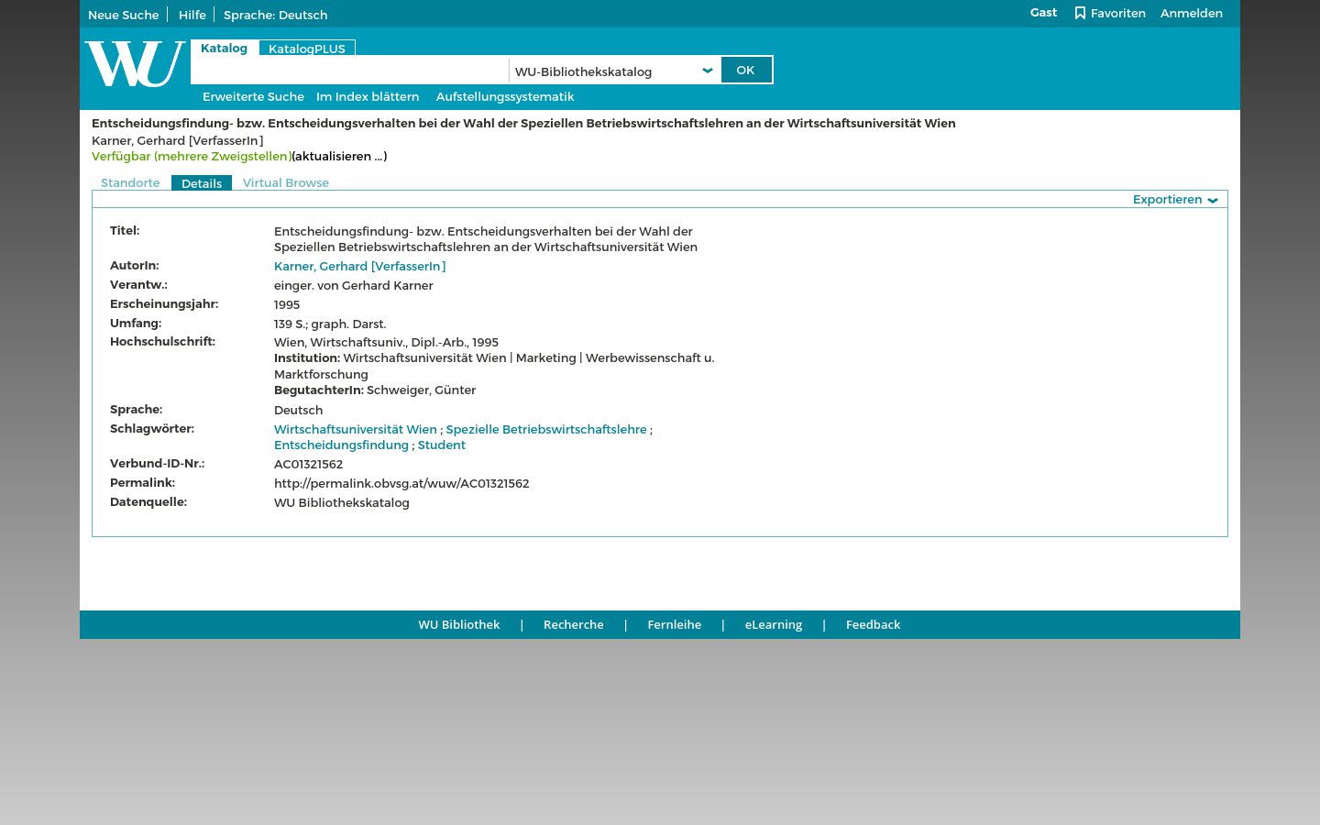Click the search input field
Screen dimensions: 1320x825
click(x=350, y=71)
